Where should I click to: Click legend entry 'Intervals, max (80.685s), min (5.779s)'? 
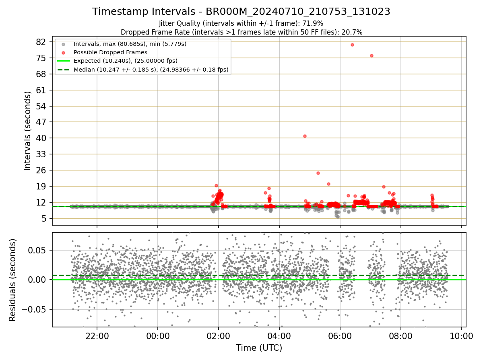(130, 43)
